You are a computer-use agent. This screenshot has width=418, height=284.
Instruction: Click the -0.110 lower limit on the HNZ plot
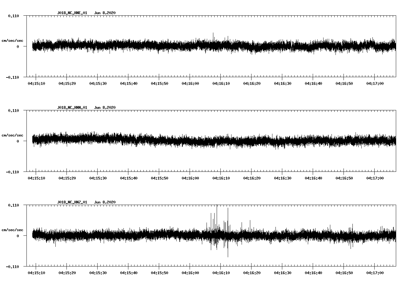coord(12,266)
